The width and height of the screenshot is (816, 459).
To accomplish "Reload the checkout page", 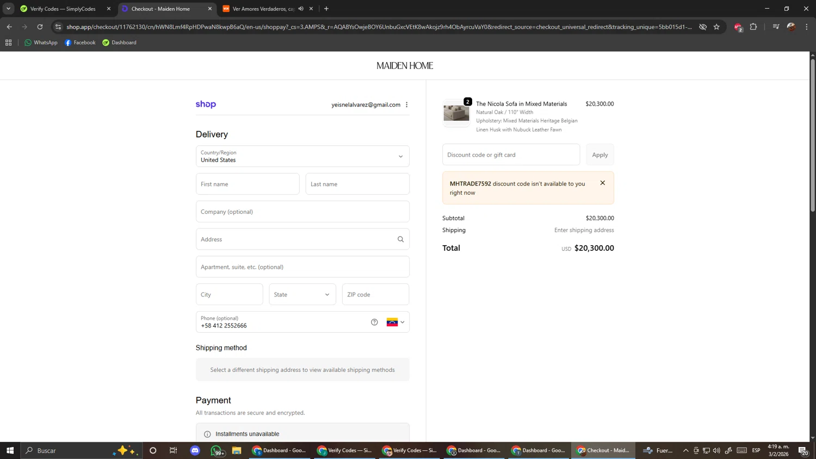I will pyautogui.click(x=40, y=27).
